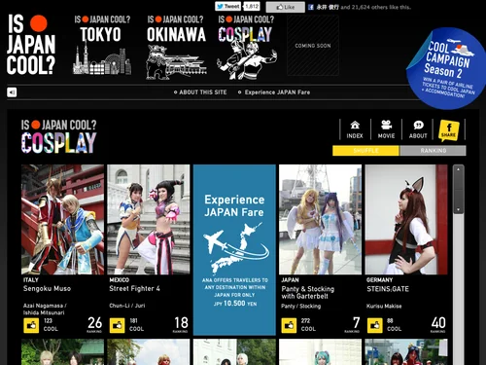Vote Cool on STEINS;GATE entry
Image resolution: width=486 pixels, height=365 pixels.
[x=375, y=326]
